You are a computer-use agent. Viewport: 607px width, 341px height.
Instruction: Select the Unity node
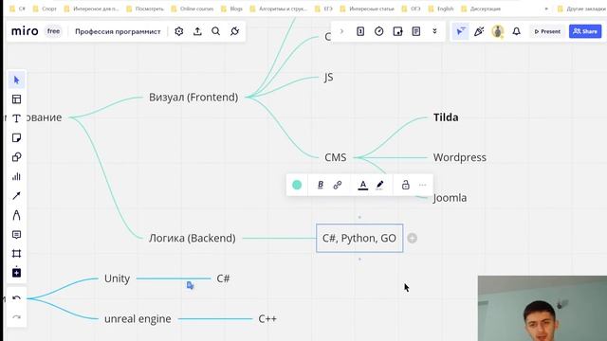pos(117,278)
